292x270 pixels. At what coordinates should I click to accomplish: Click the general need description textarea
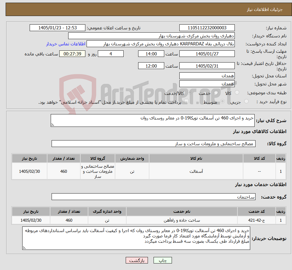(152, 120)
